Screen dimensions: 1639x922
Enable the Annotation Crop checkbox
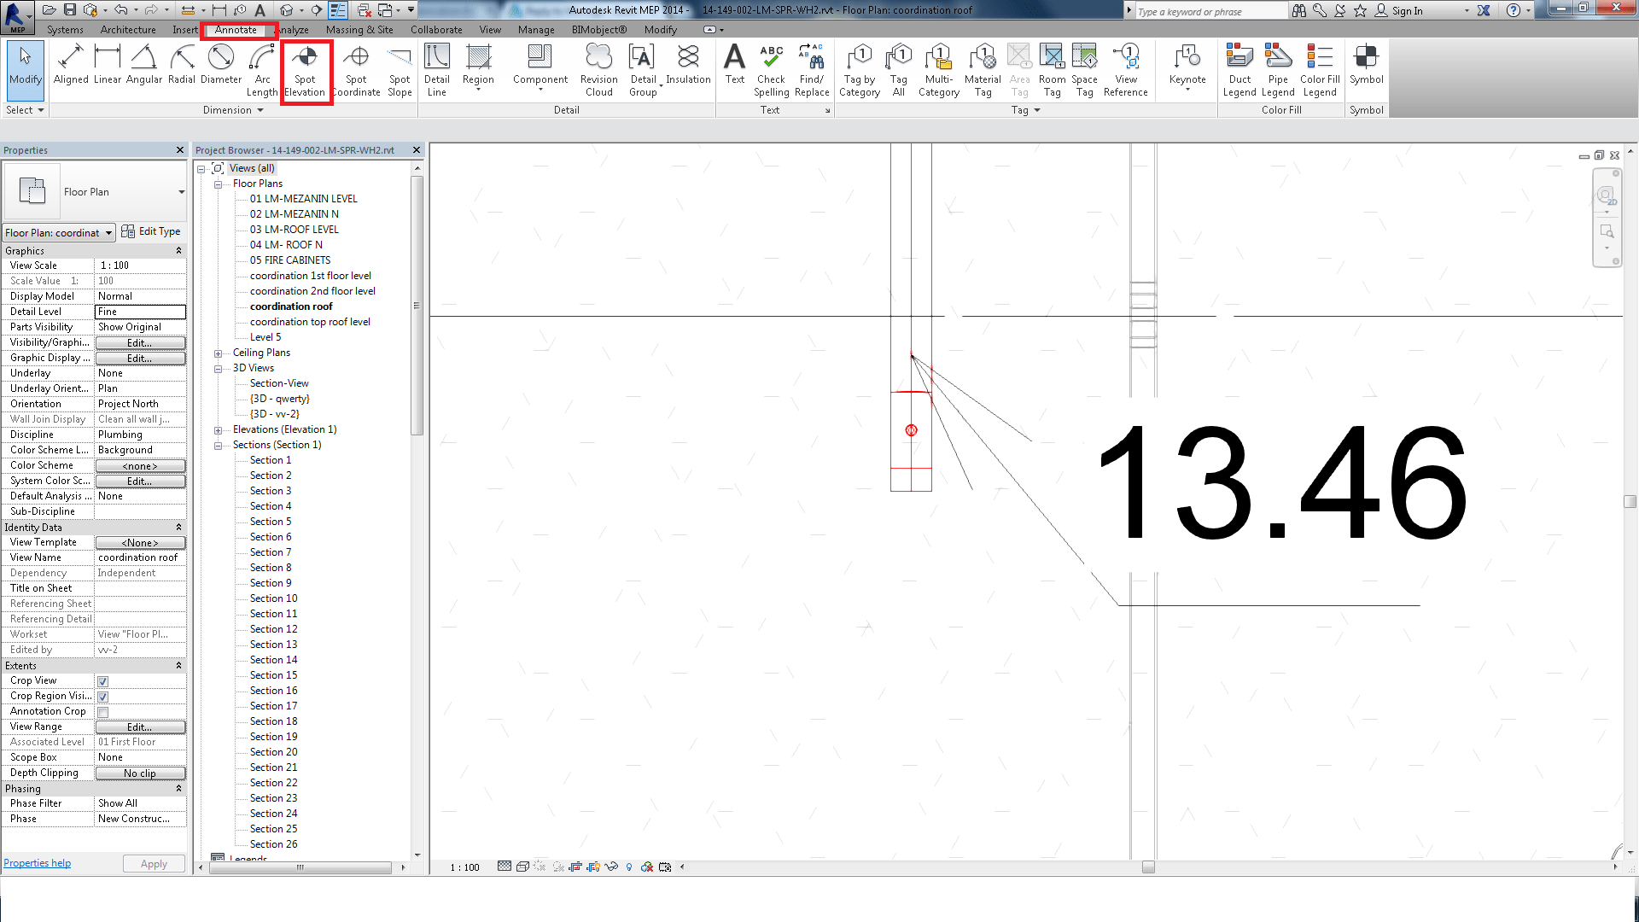pyautogui.click(x=102, y=711)
